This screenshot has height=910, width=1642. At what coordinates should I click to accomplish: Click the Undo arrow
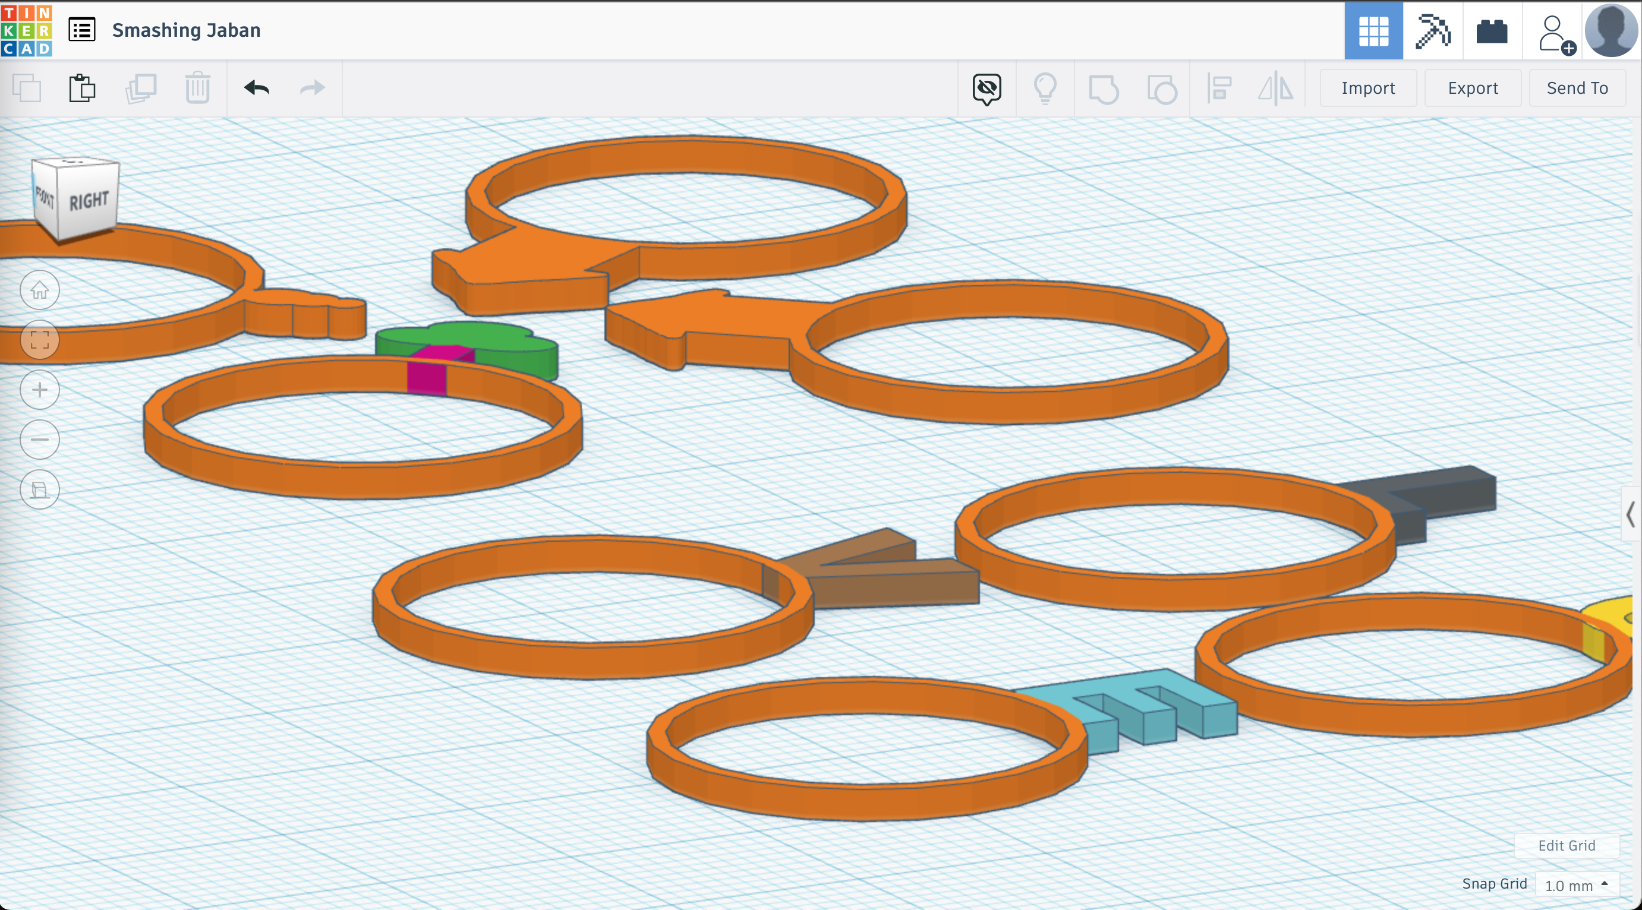click(256, 88)
